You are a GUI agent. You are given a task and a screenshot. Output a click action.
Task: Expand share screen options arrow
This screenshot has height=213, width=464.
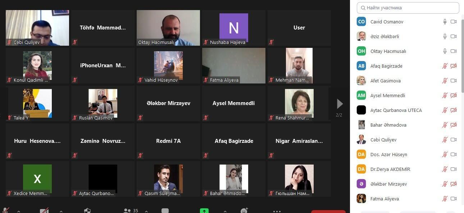pyautogui.click(x=225, y=211)
